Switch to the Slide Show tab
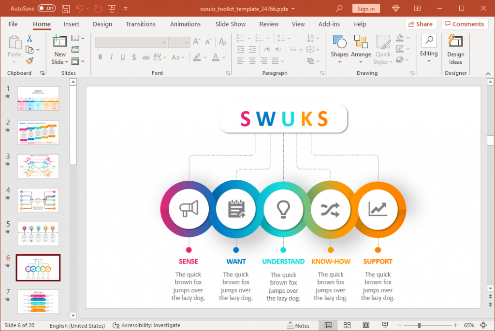 pos(231,24)
